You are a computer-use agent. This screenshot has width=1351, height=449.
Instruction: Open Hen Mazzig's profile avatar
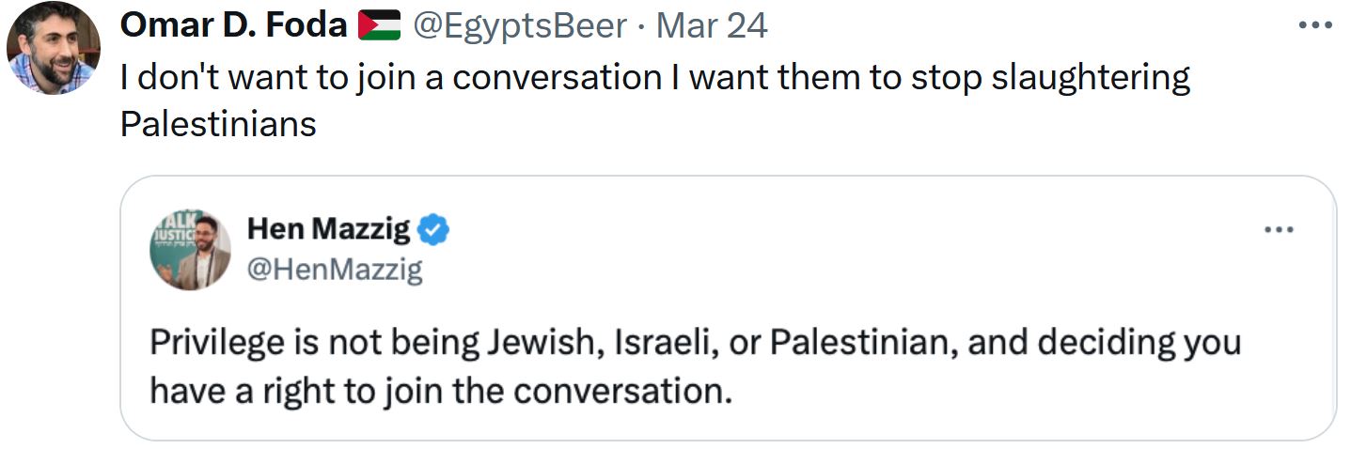tap(190, 250)
